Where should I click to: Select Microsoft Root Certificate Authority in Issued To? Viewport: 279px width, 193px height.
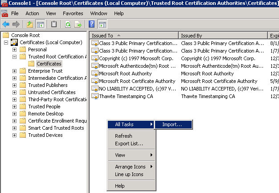click(x=137, y=81)
